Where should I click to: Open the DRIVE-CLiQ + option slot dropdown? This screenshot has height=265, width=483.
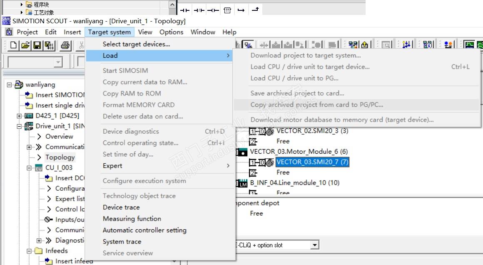coord(314,245)
